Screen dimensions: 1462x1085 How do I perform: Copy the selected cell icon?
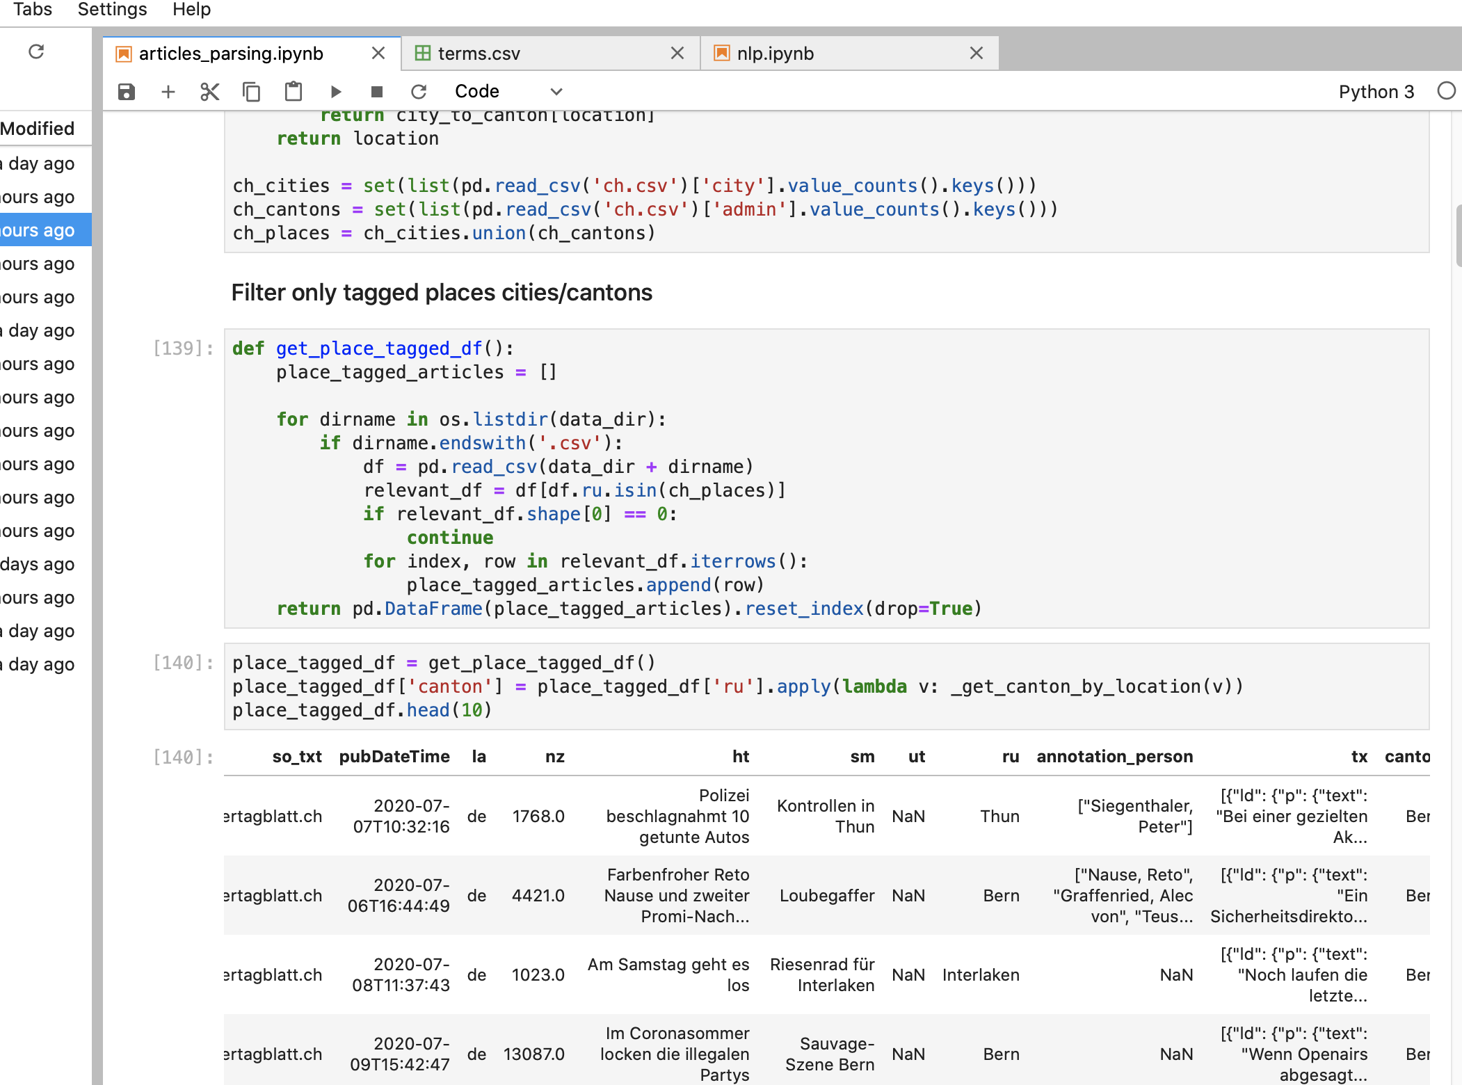click(x=251, y=92)
